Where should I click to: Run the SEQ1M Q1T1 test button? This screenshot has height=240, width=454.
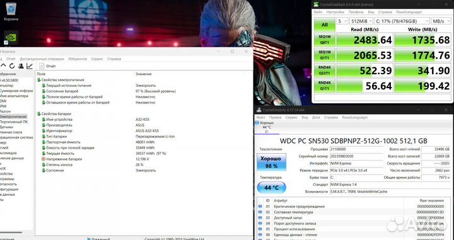[x=325, y=55]
